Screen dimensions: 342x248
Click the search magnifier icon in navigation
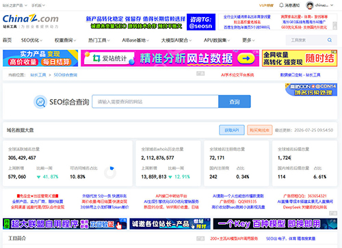click(x=330, y=40)
